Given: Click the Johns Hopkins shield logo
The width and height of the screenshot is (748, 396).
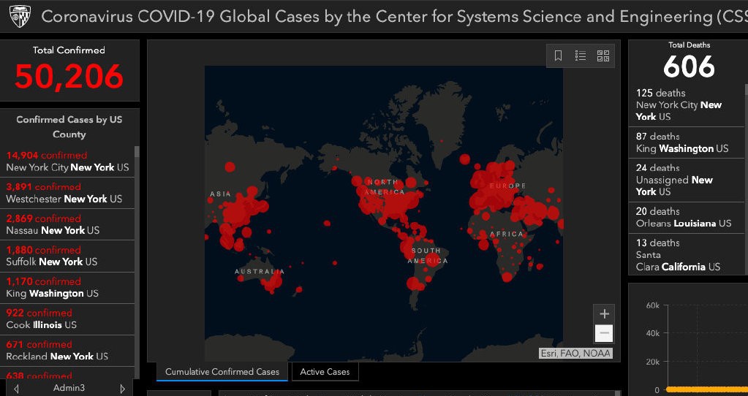Looking at the screenshot, I should pos(20,16).
